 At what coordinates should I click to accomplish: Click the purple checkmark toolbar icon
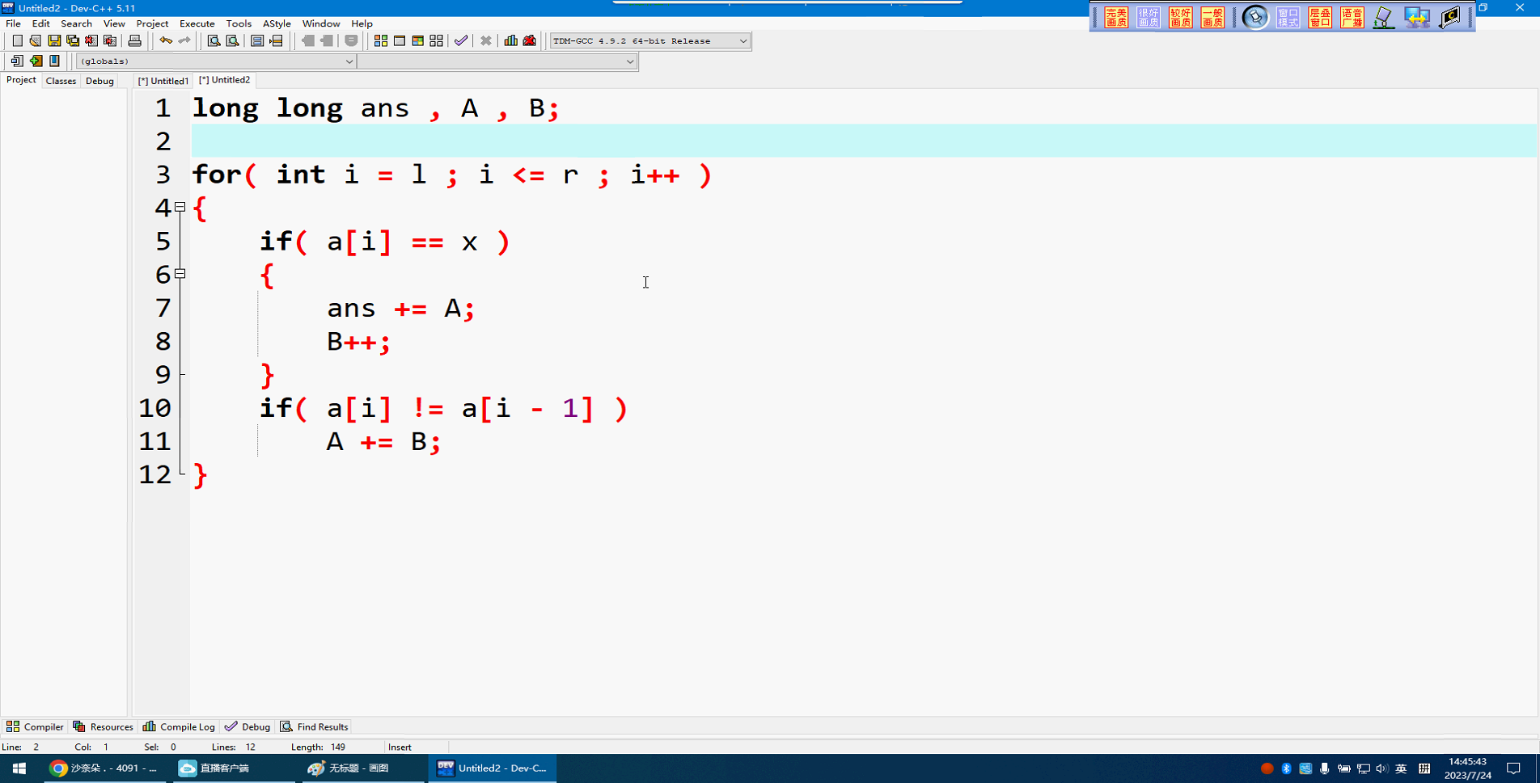pyautogui.click(x=461, y=40)
